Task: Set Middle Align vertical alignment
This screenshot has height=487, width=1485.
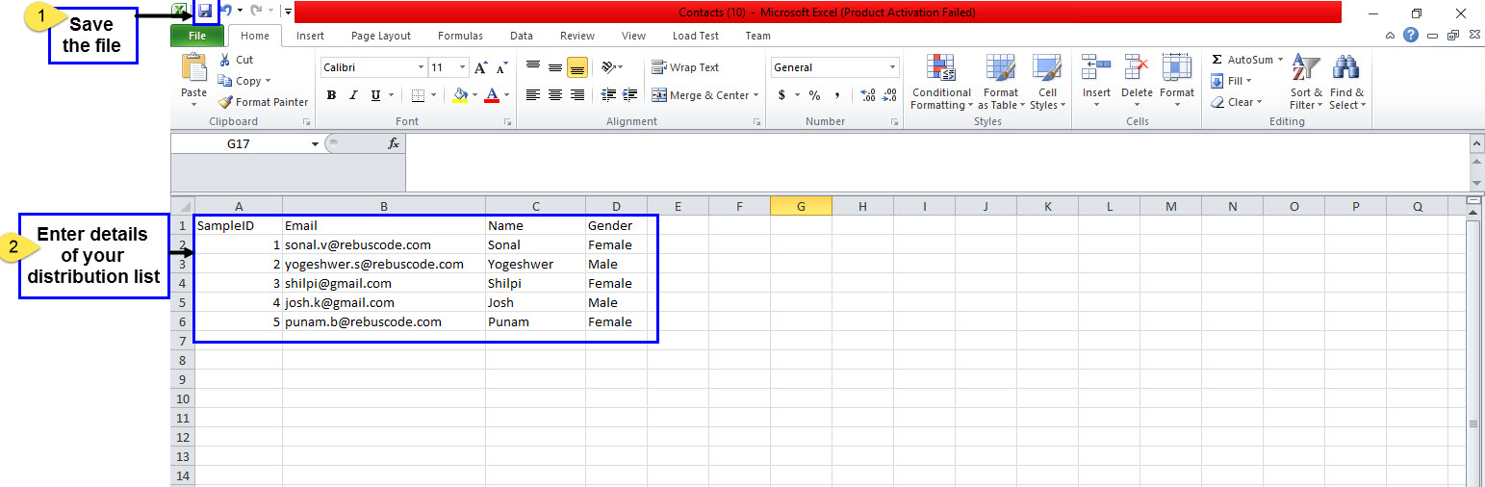Action: tap(555, 67)
